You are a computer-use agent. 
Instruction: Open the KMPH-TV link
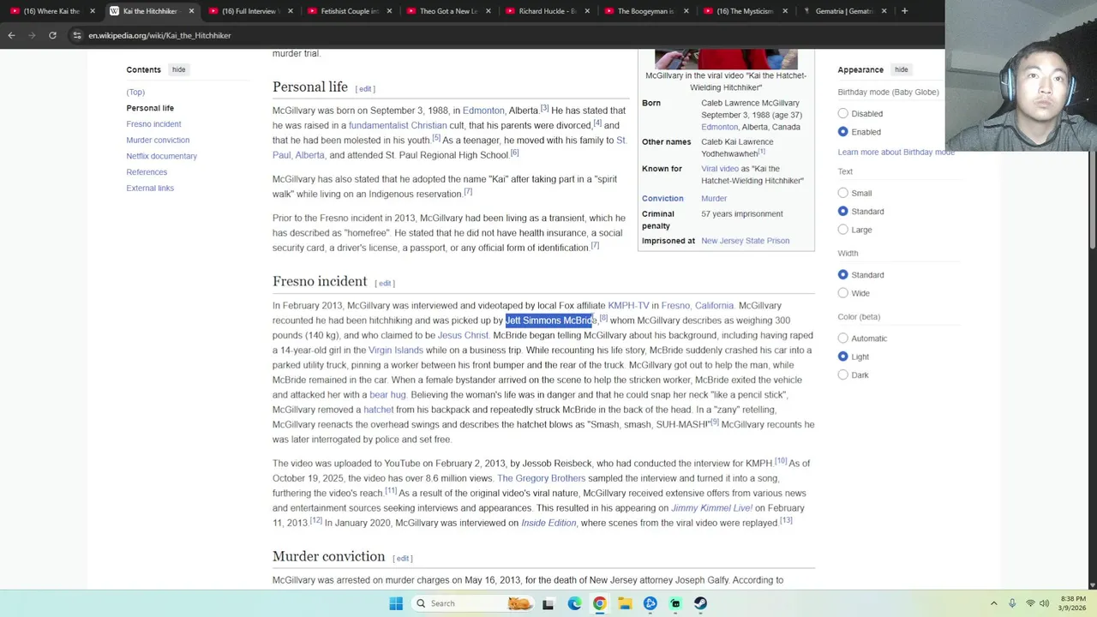coord(628,305)
